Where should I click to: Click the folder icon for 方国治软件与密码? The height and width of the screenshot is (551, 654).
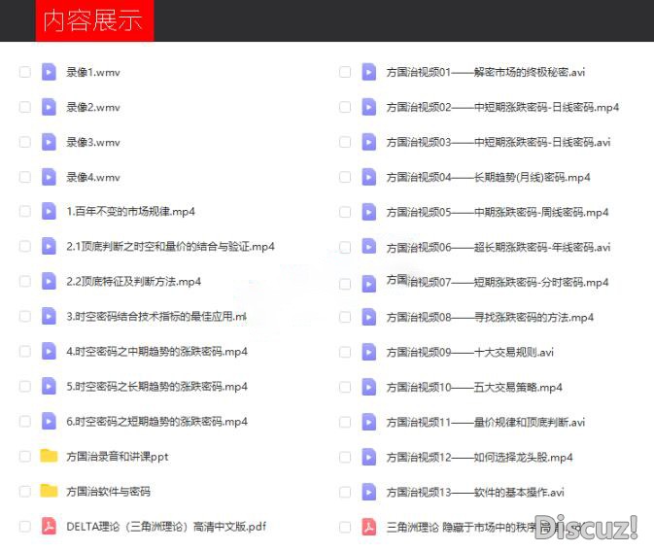tap(49, 491)
